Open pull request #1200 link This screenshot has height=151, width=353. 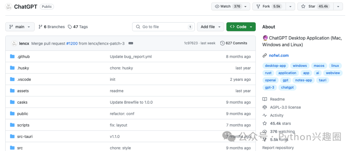(x=72, y=43)
